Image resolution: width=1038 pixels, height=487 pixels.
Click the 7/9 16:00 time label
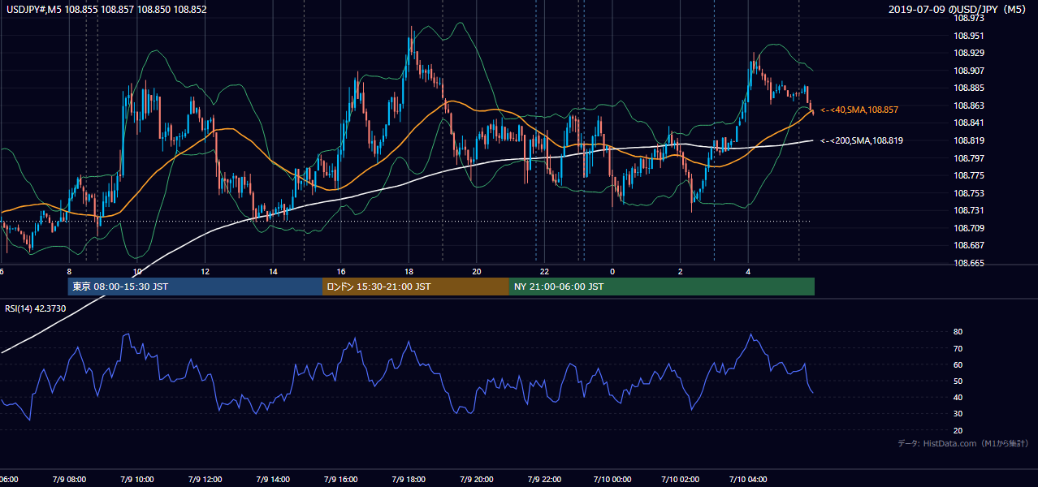click(341, 480)
